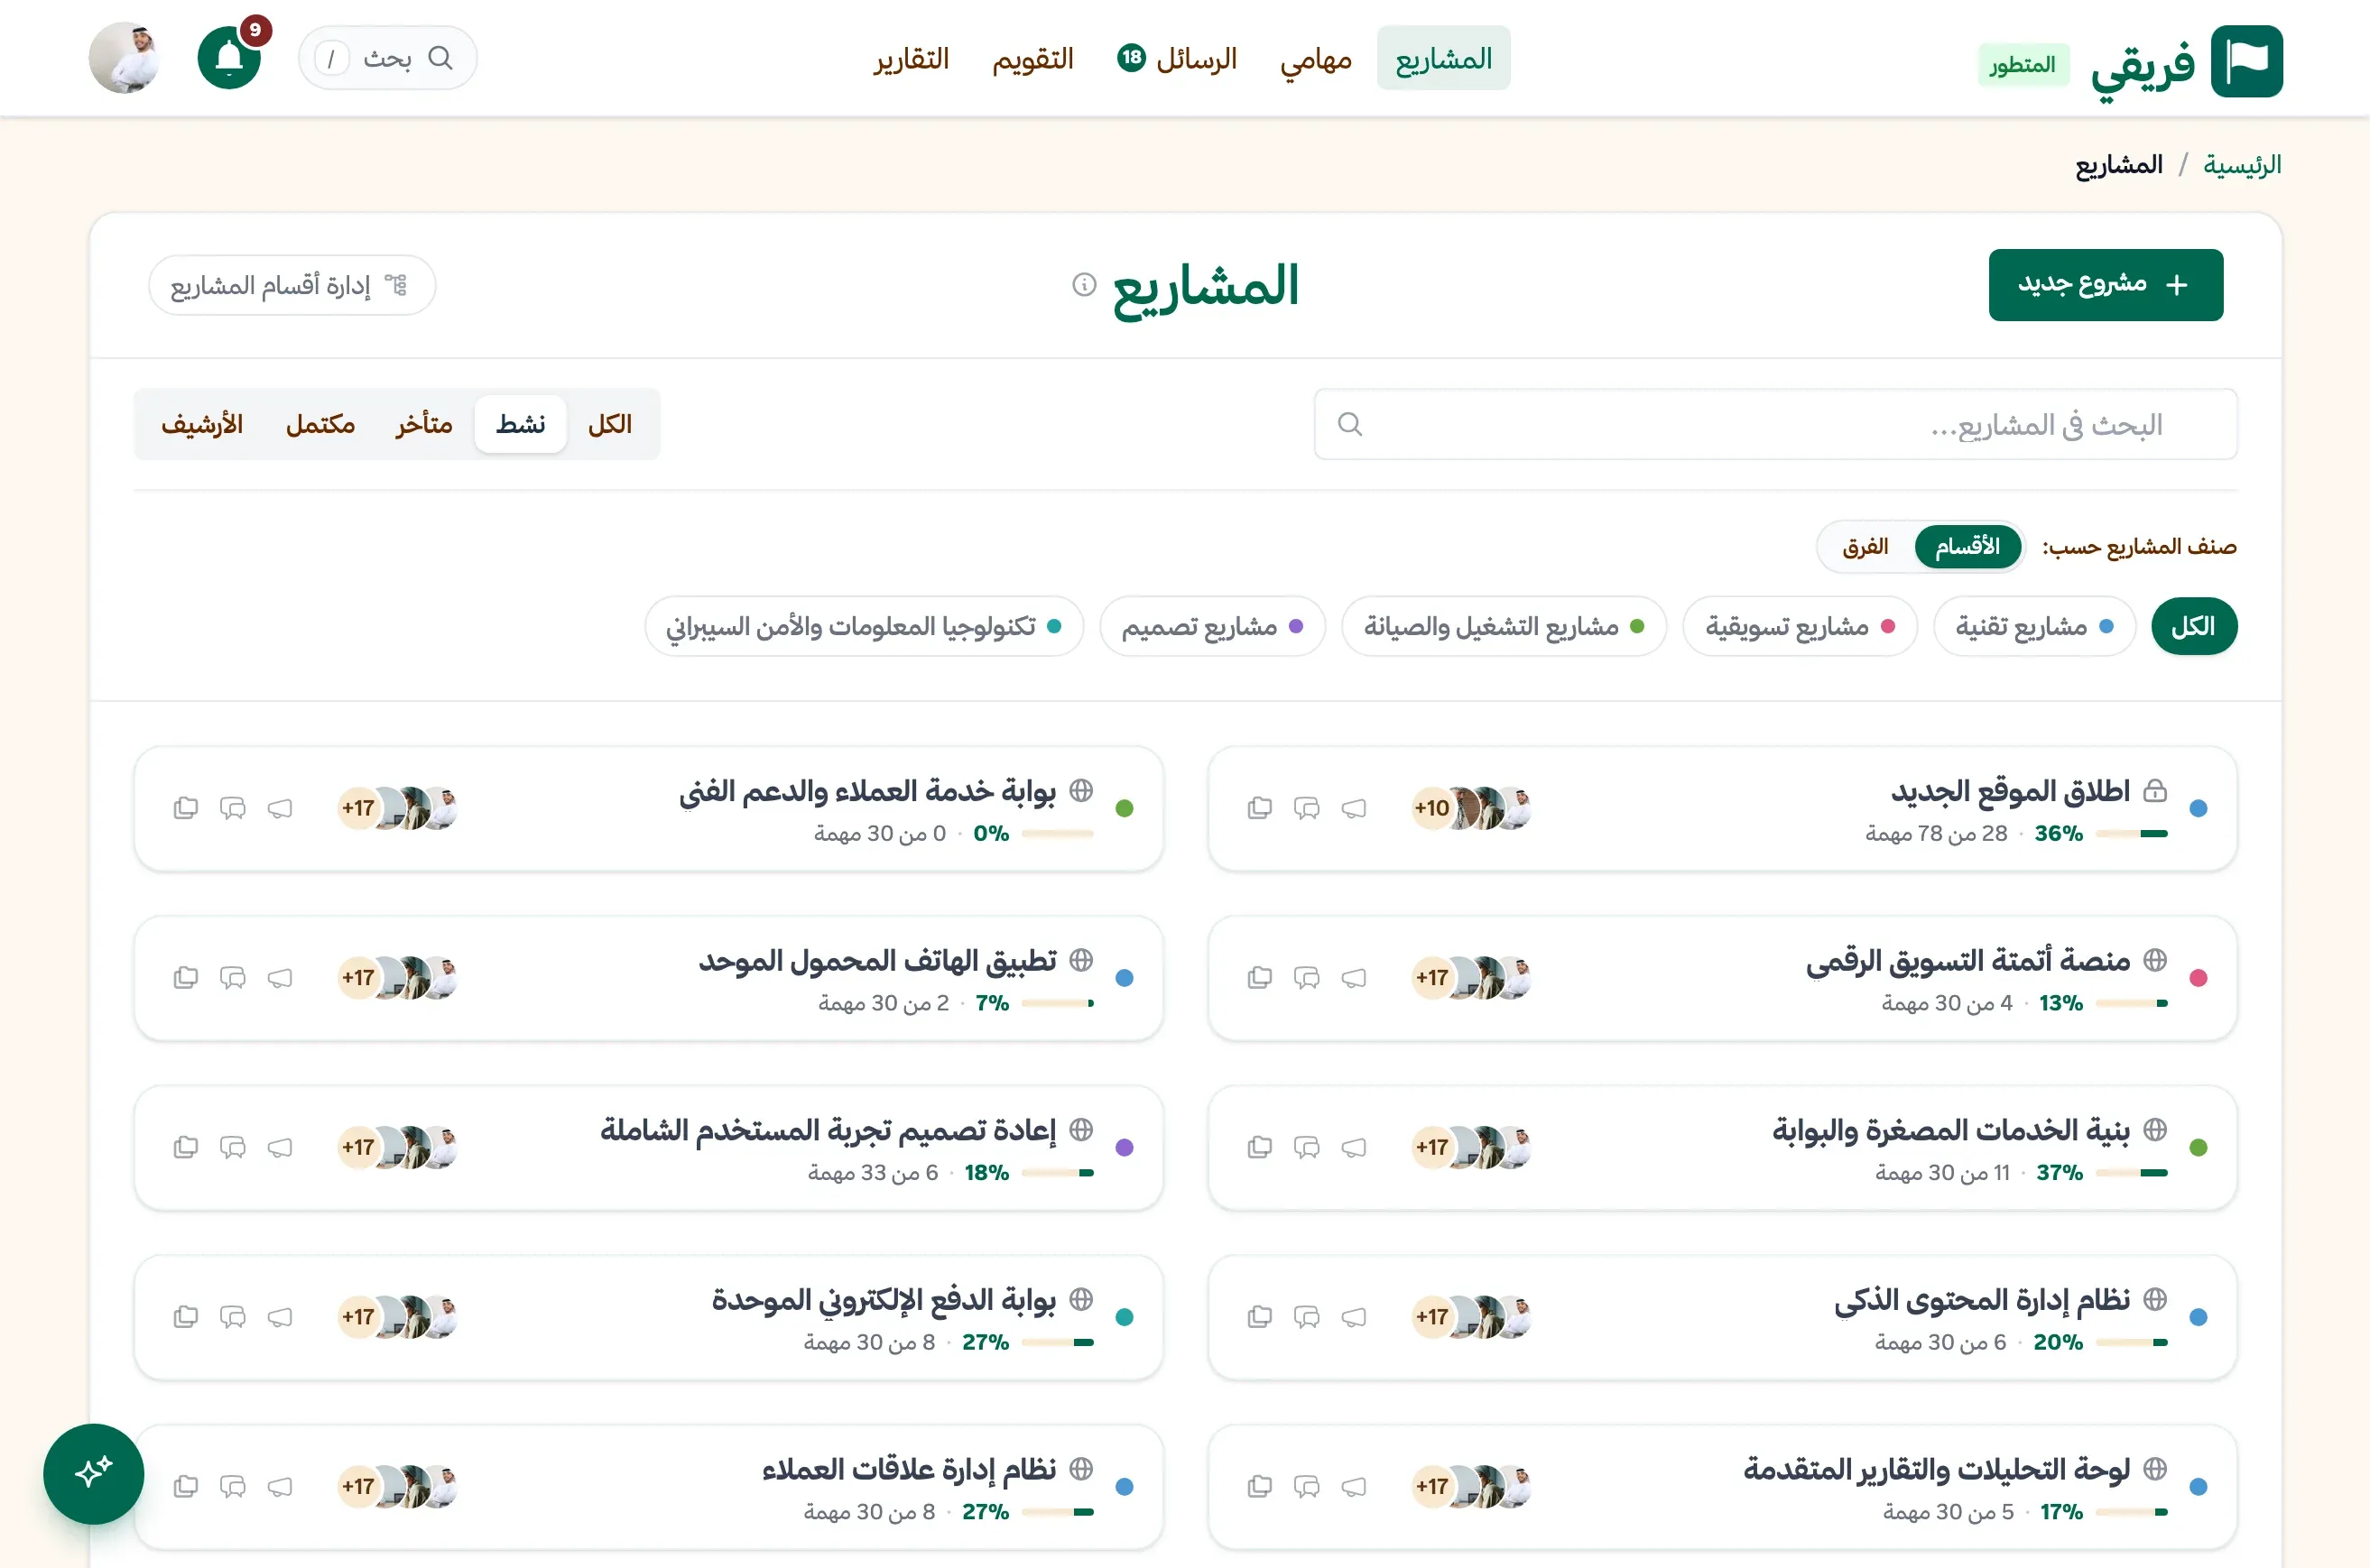Click copy icon on نظام إدارة علاقات العملاء card
The image size is (2370, 1568).
[x=185, y=1487]
